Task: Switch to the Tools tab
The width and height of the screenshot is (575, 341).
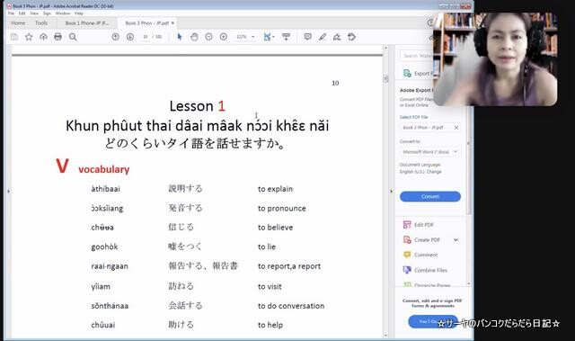Action: [41, 22]
